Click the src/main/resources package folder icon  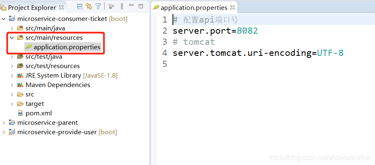coord(20,38)
